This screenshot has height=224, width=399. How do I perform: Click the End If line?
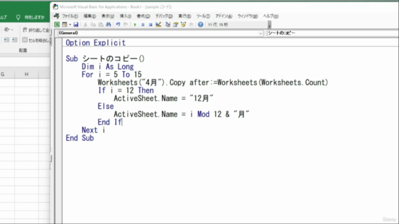click(110, 122)
